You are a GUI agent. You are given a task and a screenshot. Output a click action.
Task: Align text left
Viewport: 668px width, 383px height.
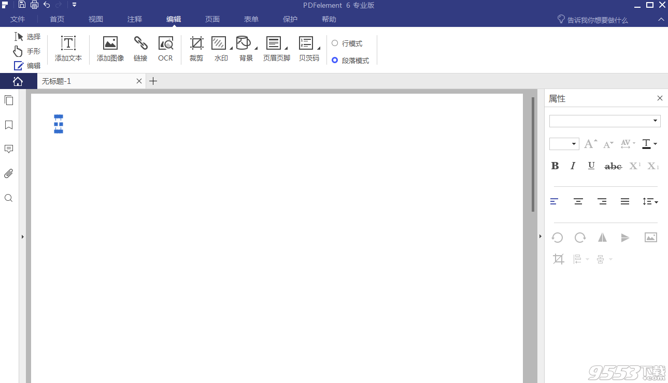pyautogui.click(x=554, y=201)
